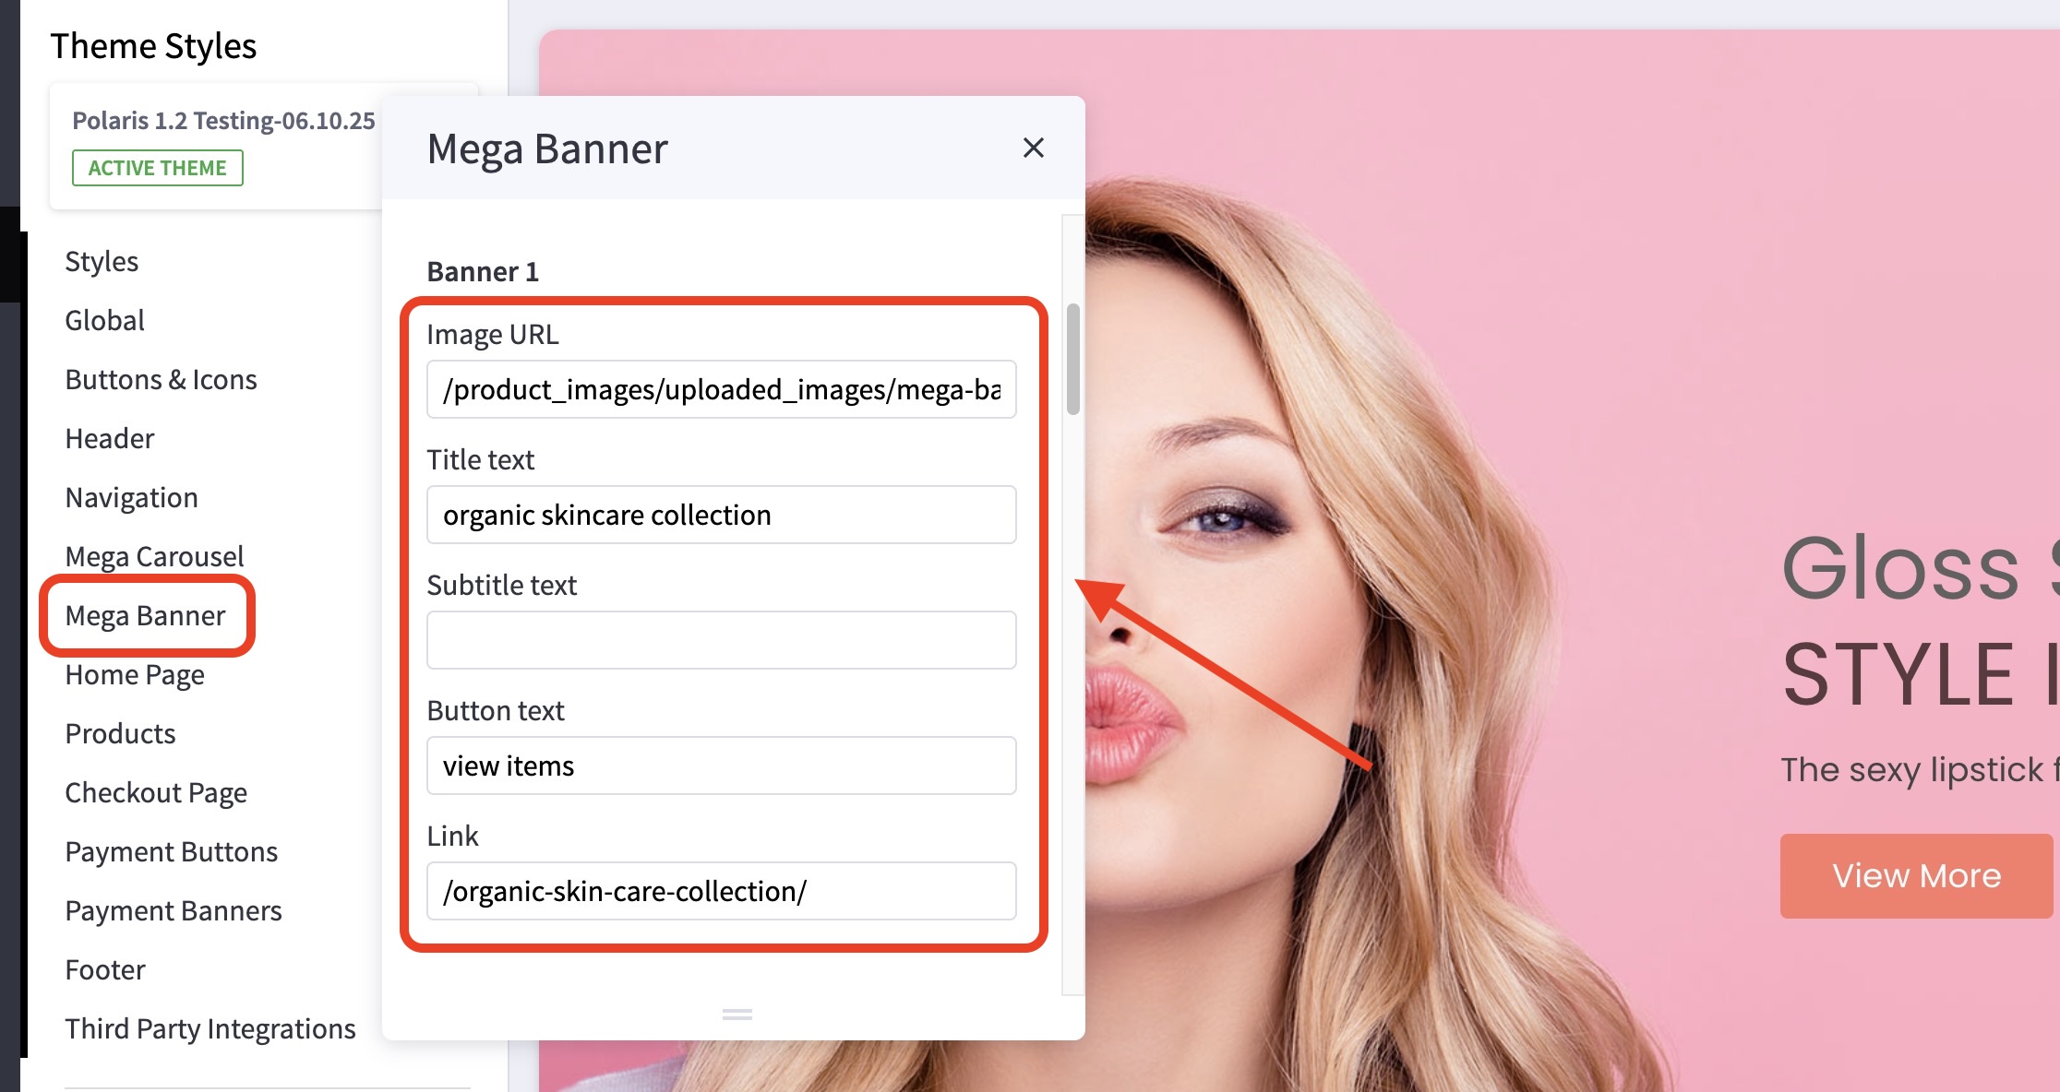2060x1092 pixels.
Task: Open the Global settings section
Action: point(104,321)
